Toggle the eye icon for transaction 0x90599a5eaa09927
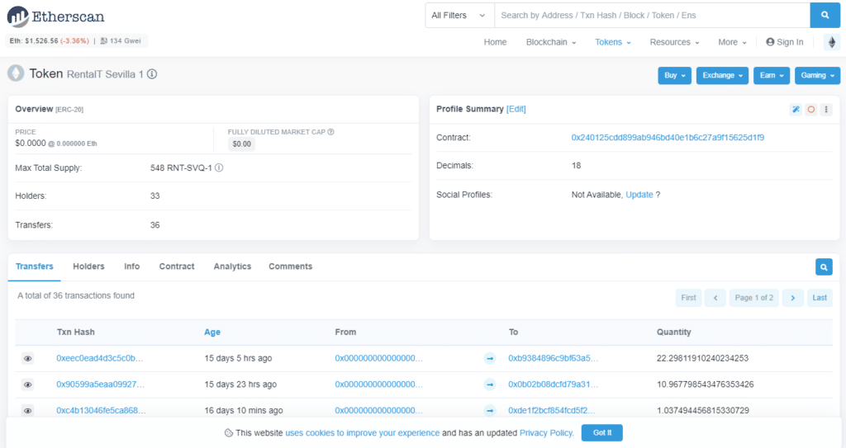This screenshot has height=448, width=846. pyautogui.click(x=27, y=384)
